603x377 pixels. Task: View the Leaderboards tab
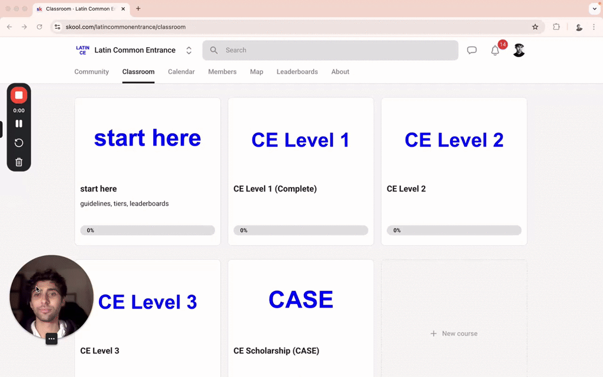[297, 71]
